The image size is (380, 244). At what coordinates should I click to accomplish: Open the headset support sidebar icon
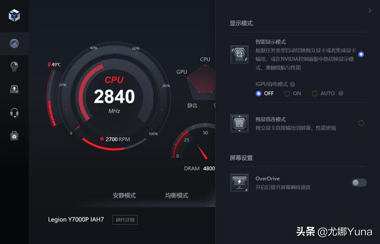(14, 113)
